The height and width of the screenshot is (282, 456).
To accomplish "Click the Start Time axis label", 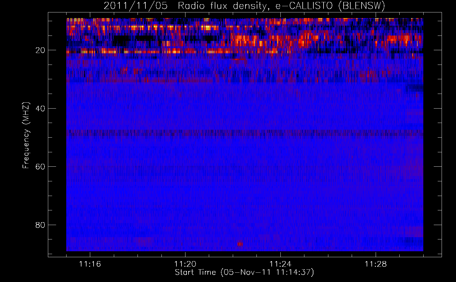I will click(x=244, y=272).
